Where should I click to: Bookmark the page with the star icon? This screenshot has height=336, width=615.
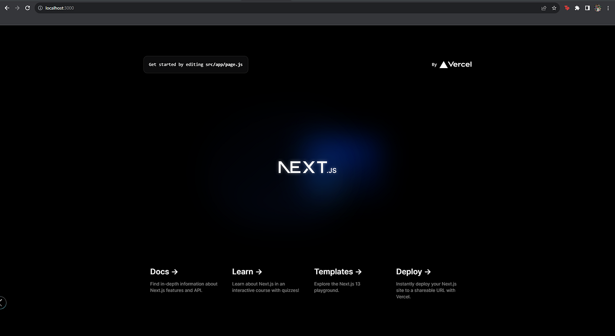553,8
